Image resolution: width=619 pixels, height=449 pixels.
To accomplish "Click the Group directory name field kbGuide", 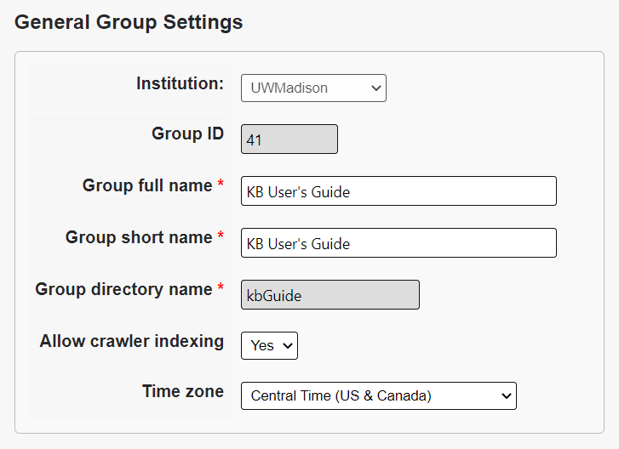I will coord(330,295).
